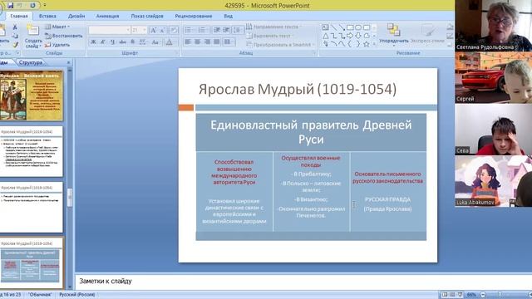Center the text in the paragraph group
This screenshot has height=299, width=532.
click(x=198, y=42)
